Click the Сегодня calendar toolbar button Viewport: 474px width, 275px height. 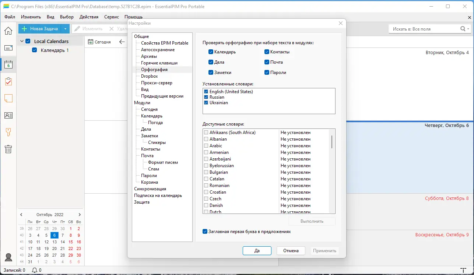tap(99, 42)
